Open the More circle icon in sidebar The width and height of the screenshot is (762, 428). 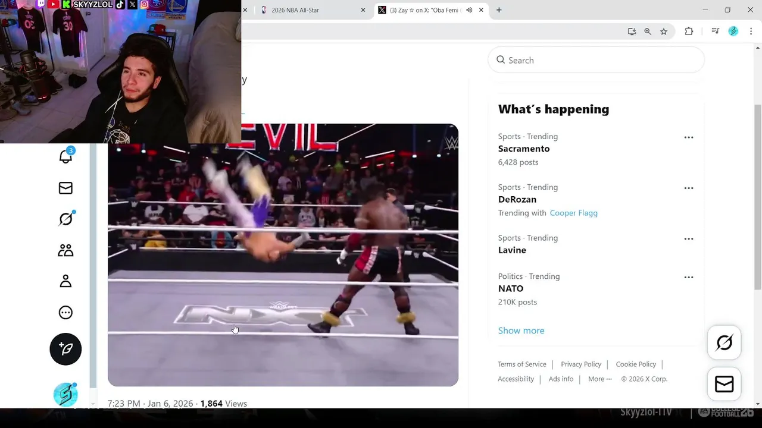pos(65,313)
